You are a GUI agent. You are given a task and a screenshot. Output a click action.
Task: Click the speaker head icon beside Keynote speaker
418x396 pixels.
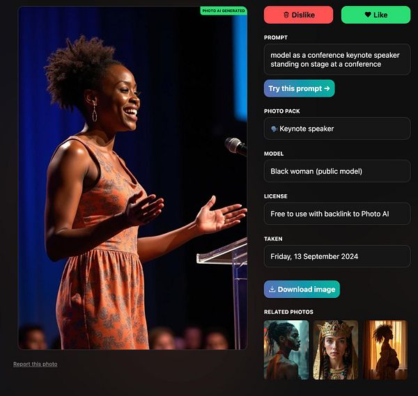tap(274, 129)
